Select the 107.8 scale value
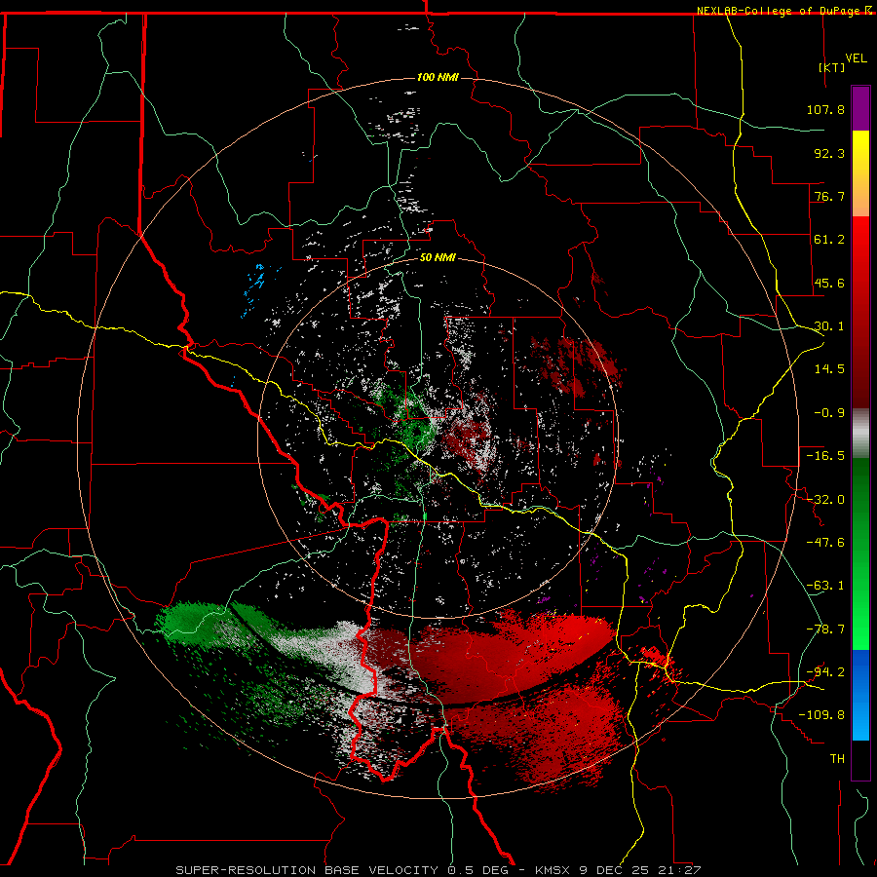Image resolution: width=877 pixels, height=877 pixels. coord(825,109)
